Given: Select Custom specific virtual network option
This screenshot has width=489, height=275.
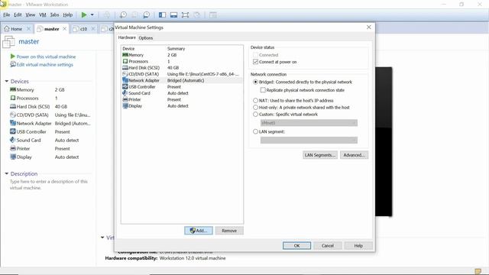Looking at the screenshot, I should (x=255, y=114).
